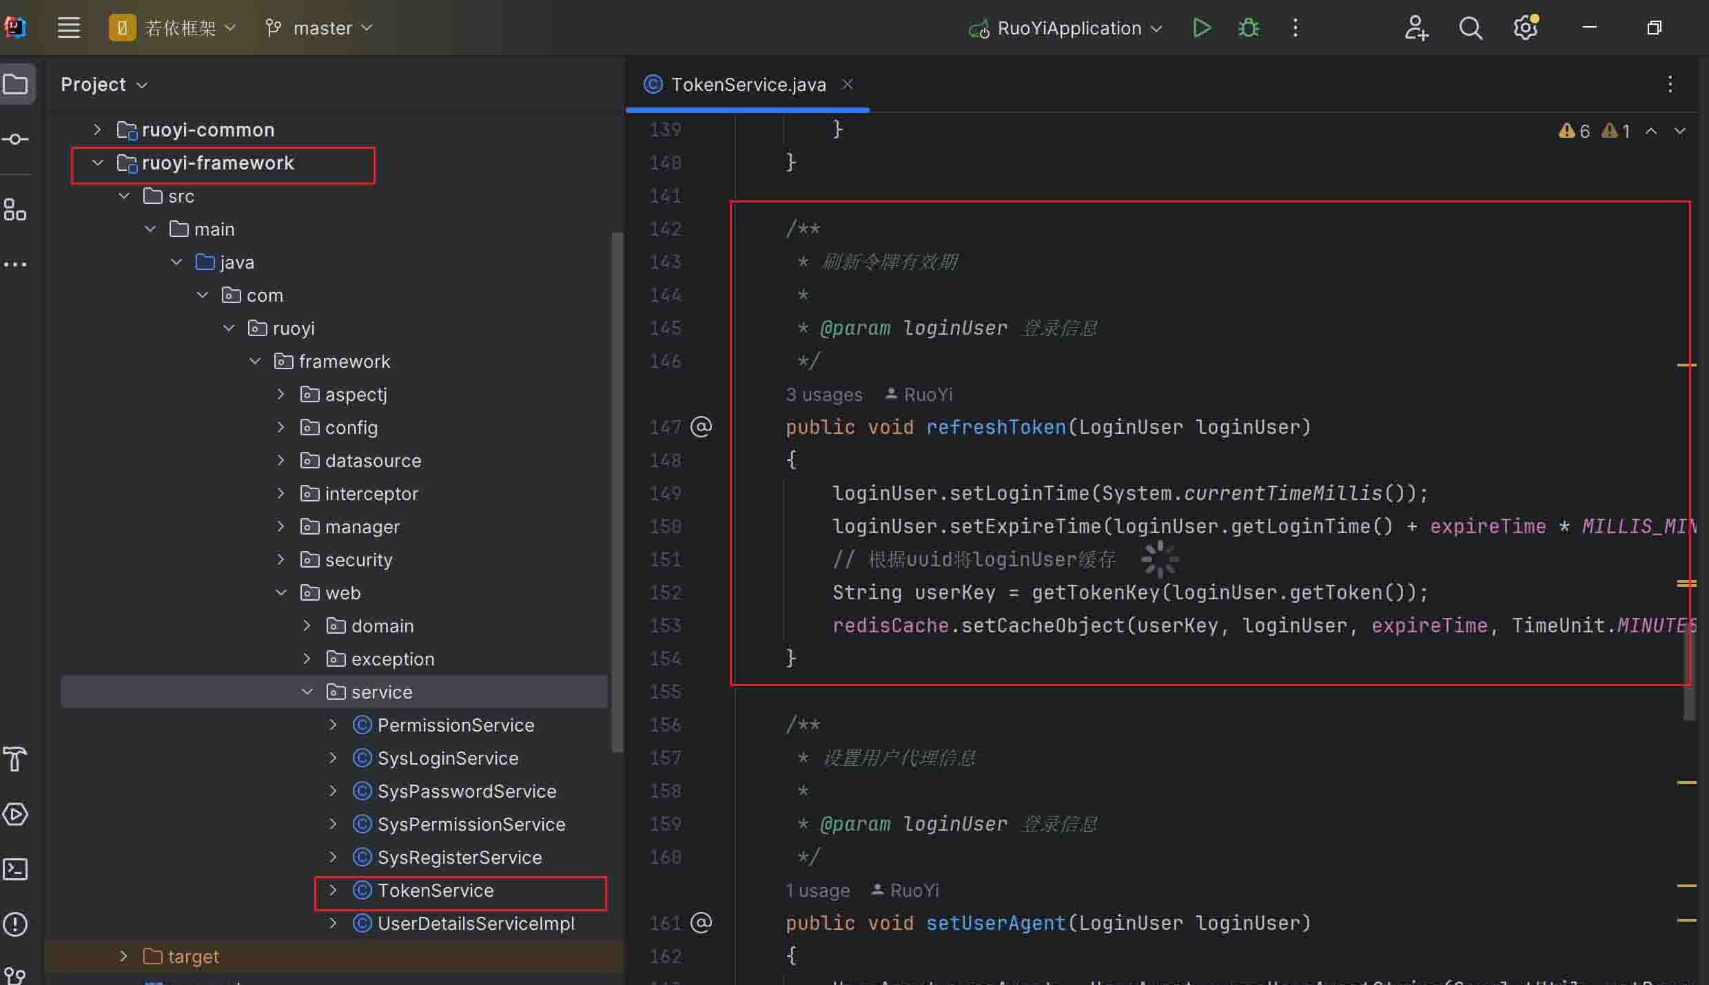Open the Terminal tool window

[15, 869]
